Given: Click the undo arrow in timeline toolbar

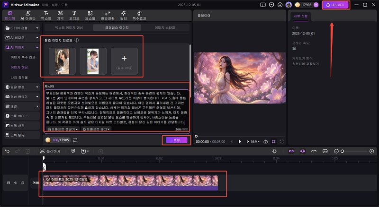Looking at the screenshot, I should click(7, 151).
